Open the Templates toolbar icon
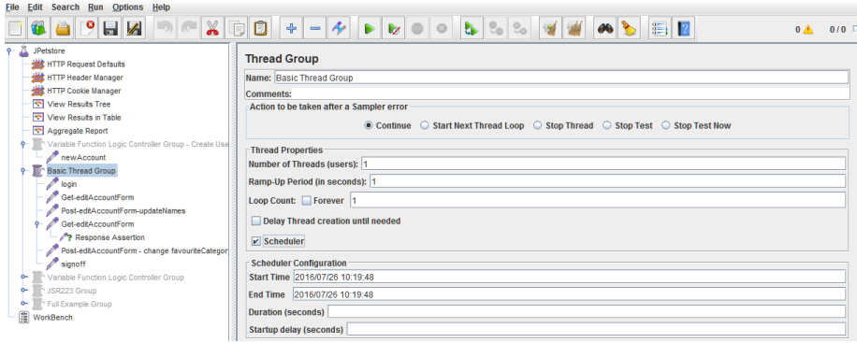 pyautogui.click(x=38, y=28)
